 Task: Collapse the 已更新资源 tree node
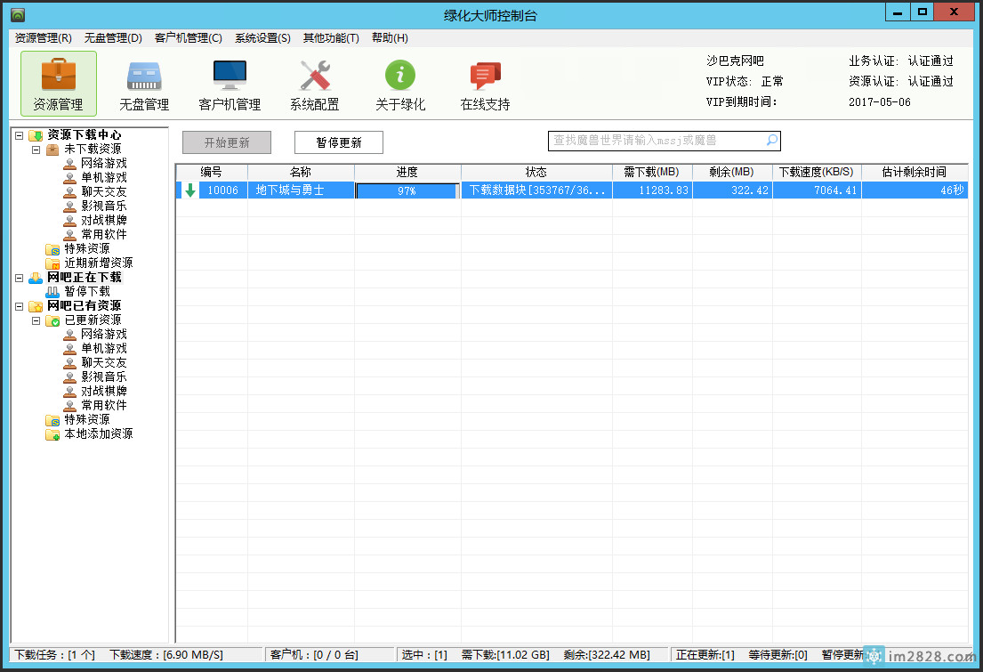tap(36, 320)
